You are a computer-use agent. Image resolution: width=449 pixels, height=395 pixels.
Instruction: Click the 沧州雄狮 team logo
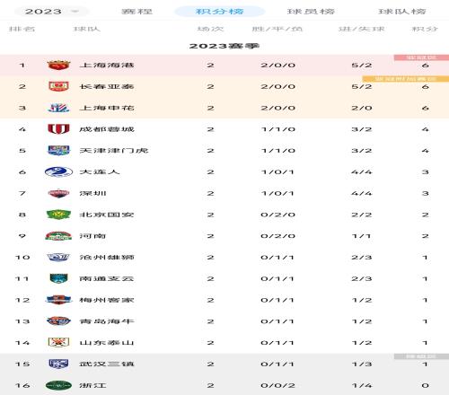[x=58, y=258]
